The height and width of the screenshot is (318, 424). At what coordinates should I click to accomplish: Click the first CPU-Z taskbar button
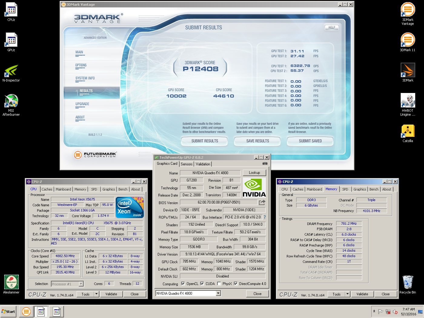coord(41,311)
